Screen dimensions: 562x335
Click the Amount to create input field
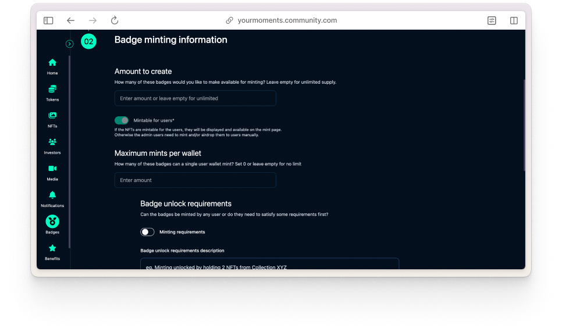tap(195, 98)
